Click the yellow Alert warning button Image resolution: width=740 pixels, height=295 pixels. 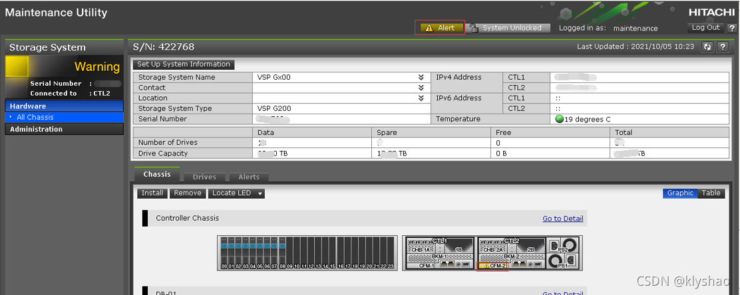(x=441, y=28)
